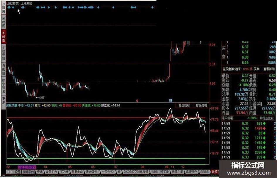The image size is (277, 178).
Task: Click the 金额 value 7.03亿
Action: pos(243,99)
